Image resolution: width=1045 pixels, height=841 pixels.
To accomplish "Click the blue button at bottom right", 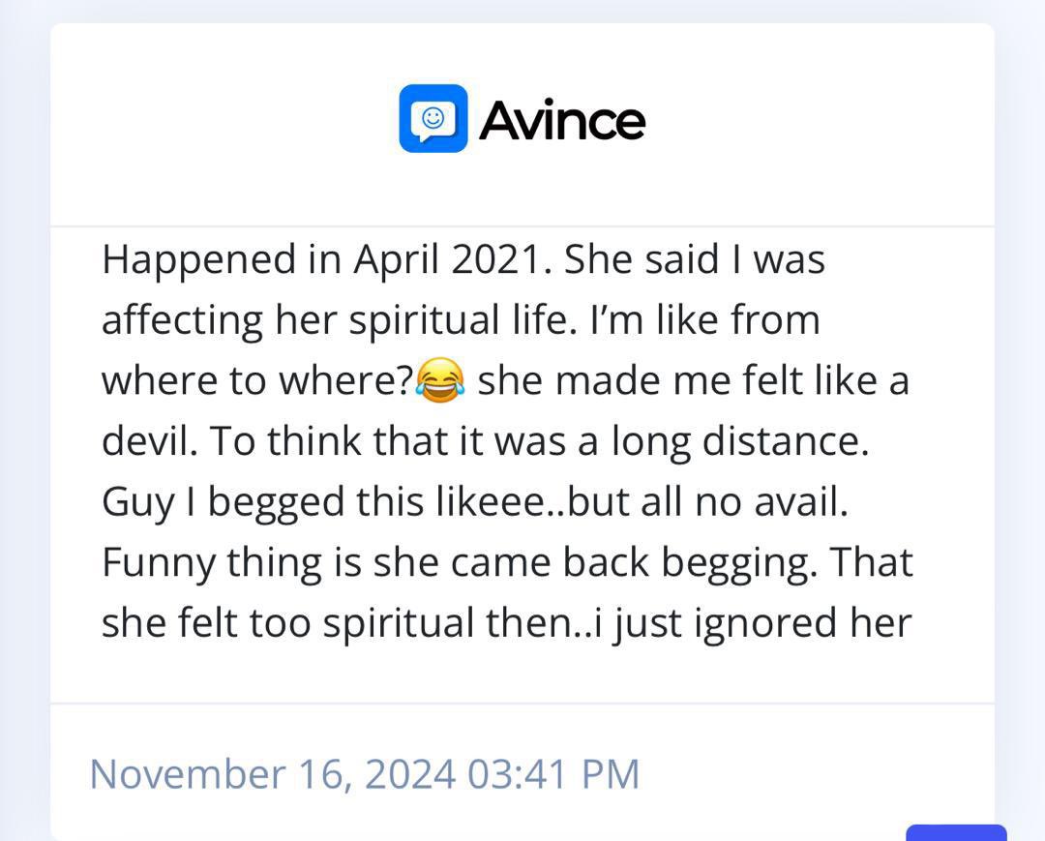I will tap(956, 832).
